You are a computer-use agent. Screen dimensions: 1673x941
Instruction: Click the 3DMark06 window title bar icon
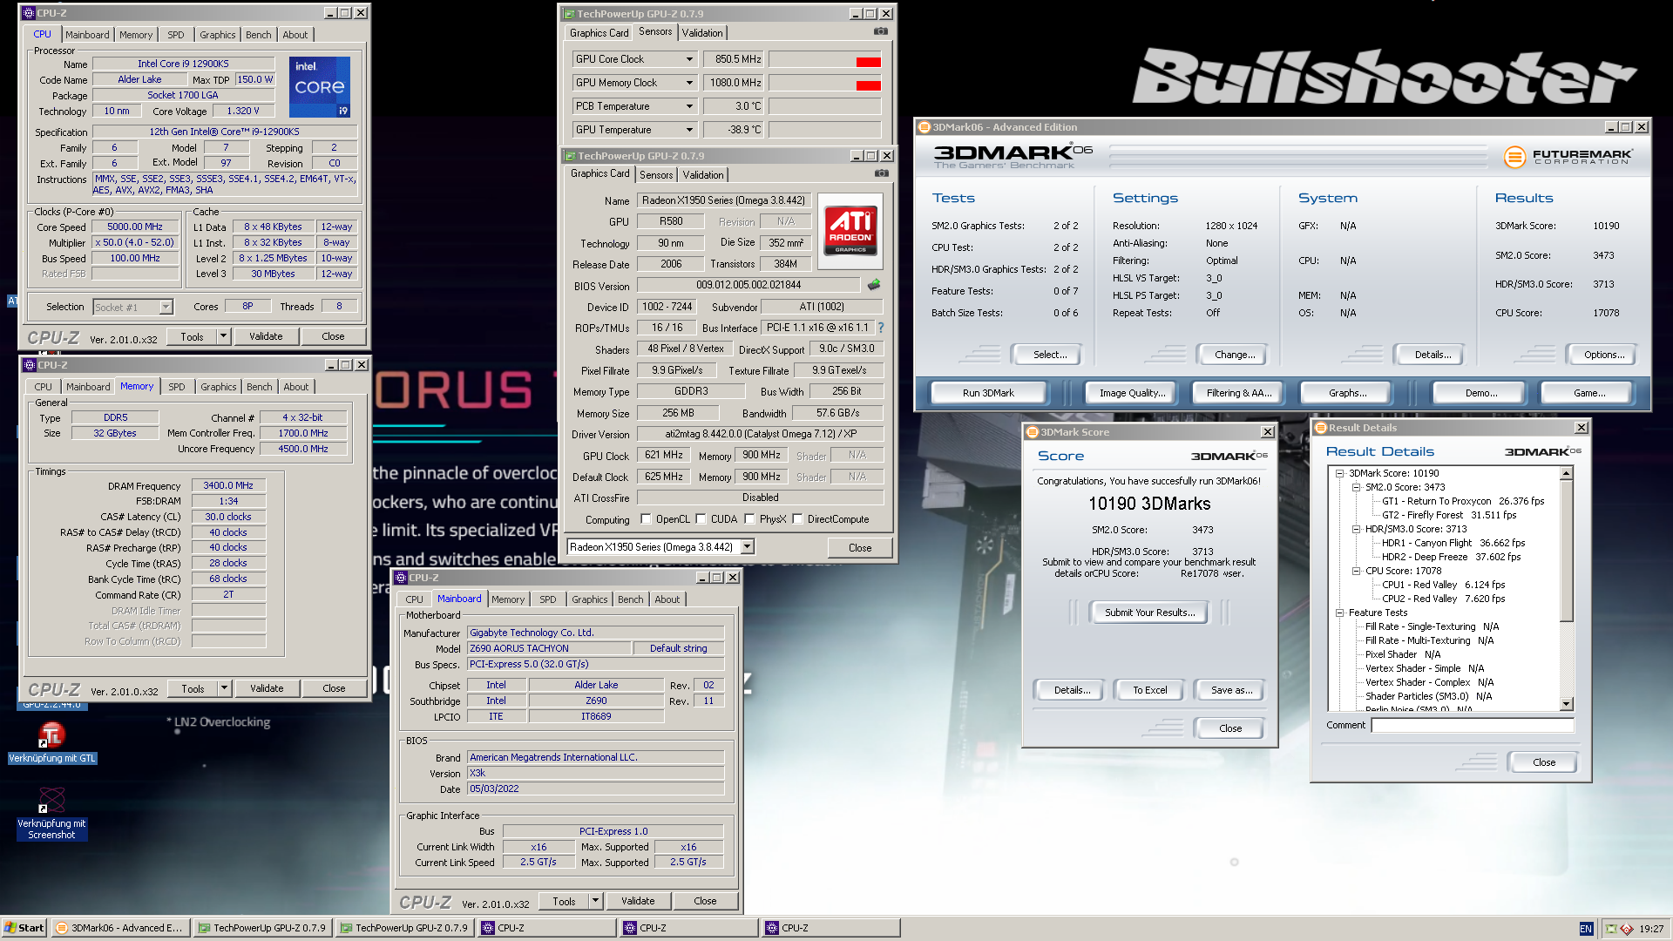(x=924, y=127)
